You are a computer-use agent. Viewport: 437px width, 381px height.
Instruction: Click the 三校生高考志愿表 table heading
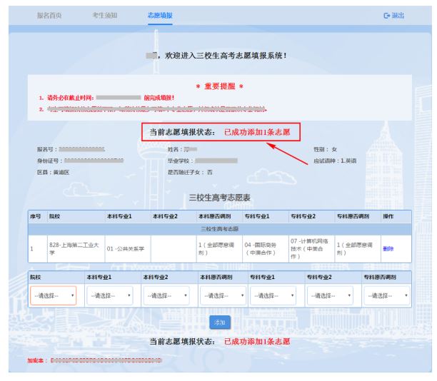[219, 196]
